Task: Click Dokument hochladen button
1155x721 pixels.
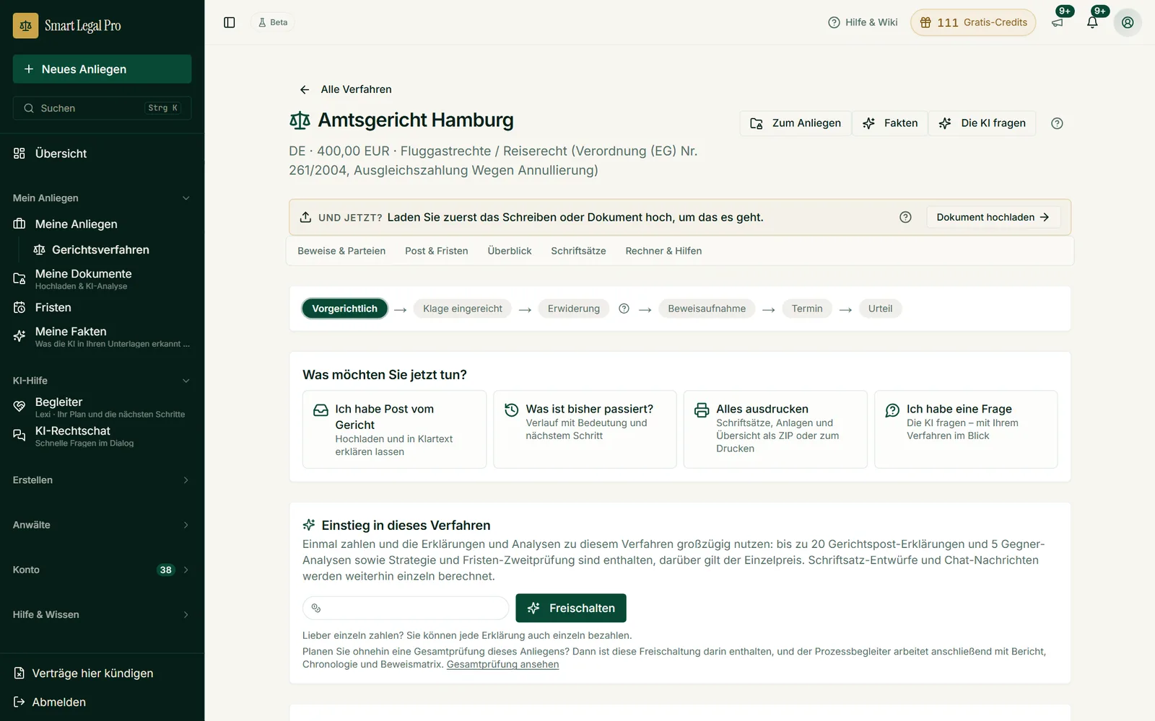Action: pyautogui.click(x=993, y=217)
